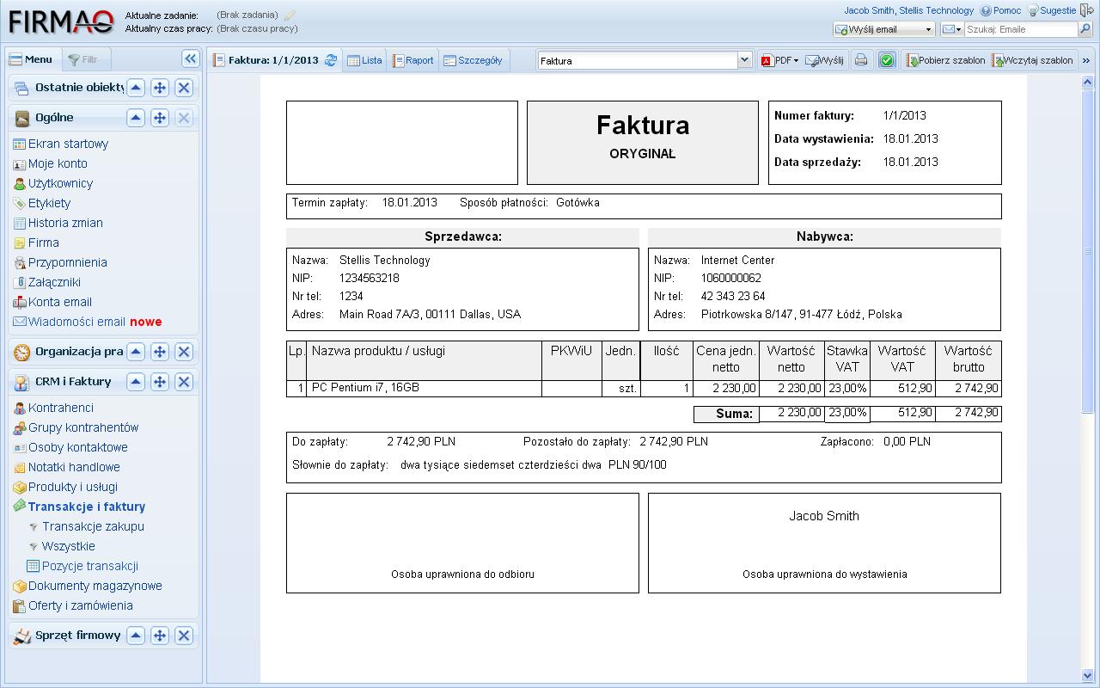Click the printer icon in the invoice toolbar
Image resolution: width=1100 pixels, height=688 pixels.
(861, 60)
